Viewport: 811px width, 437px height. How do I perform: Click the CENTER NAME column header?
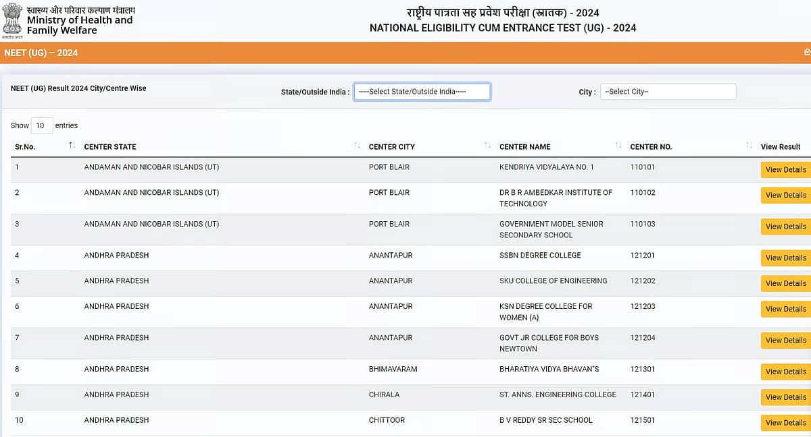[525, 146]
